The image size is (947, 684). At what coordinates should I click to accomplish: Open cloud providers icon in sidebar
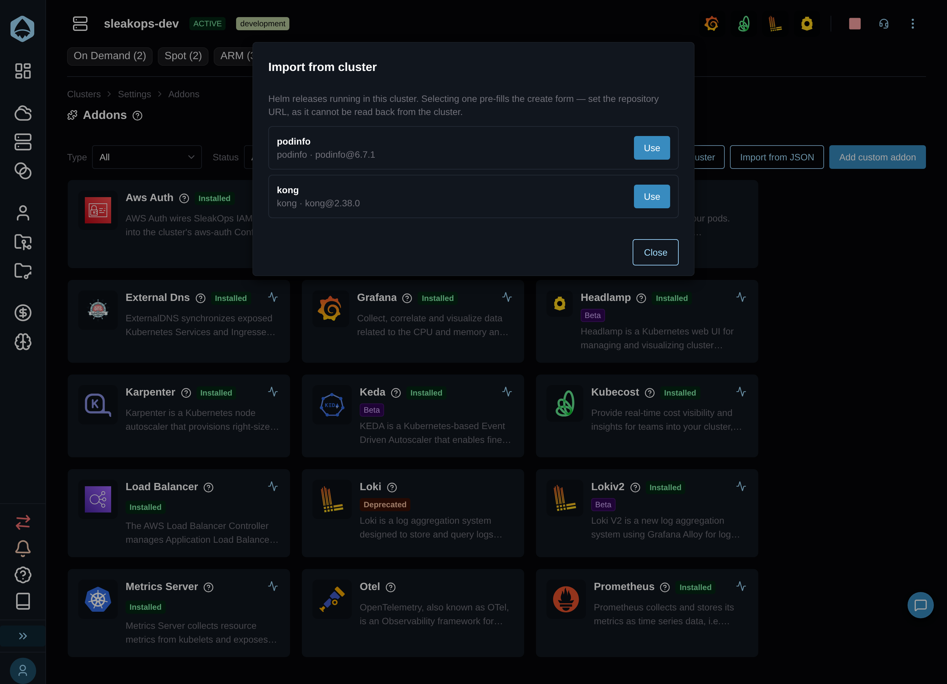23,113
